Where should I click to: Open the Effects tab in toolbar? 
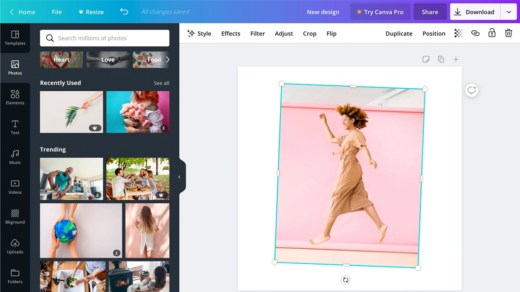(x=231, y=33)
